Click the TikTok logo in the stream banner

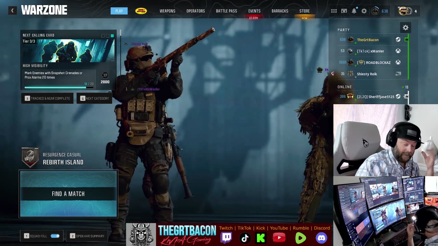pyautogui.click(x=245, y=238)
